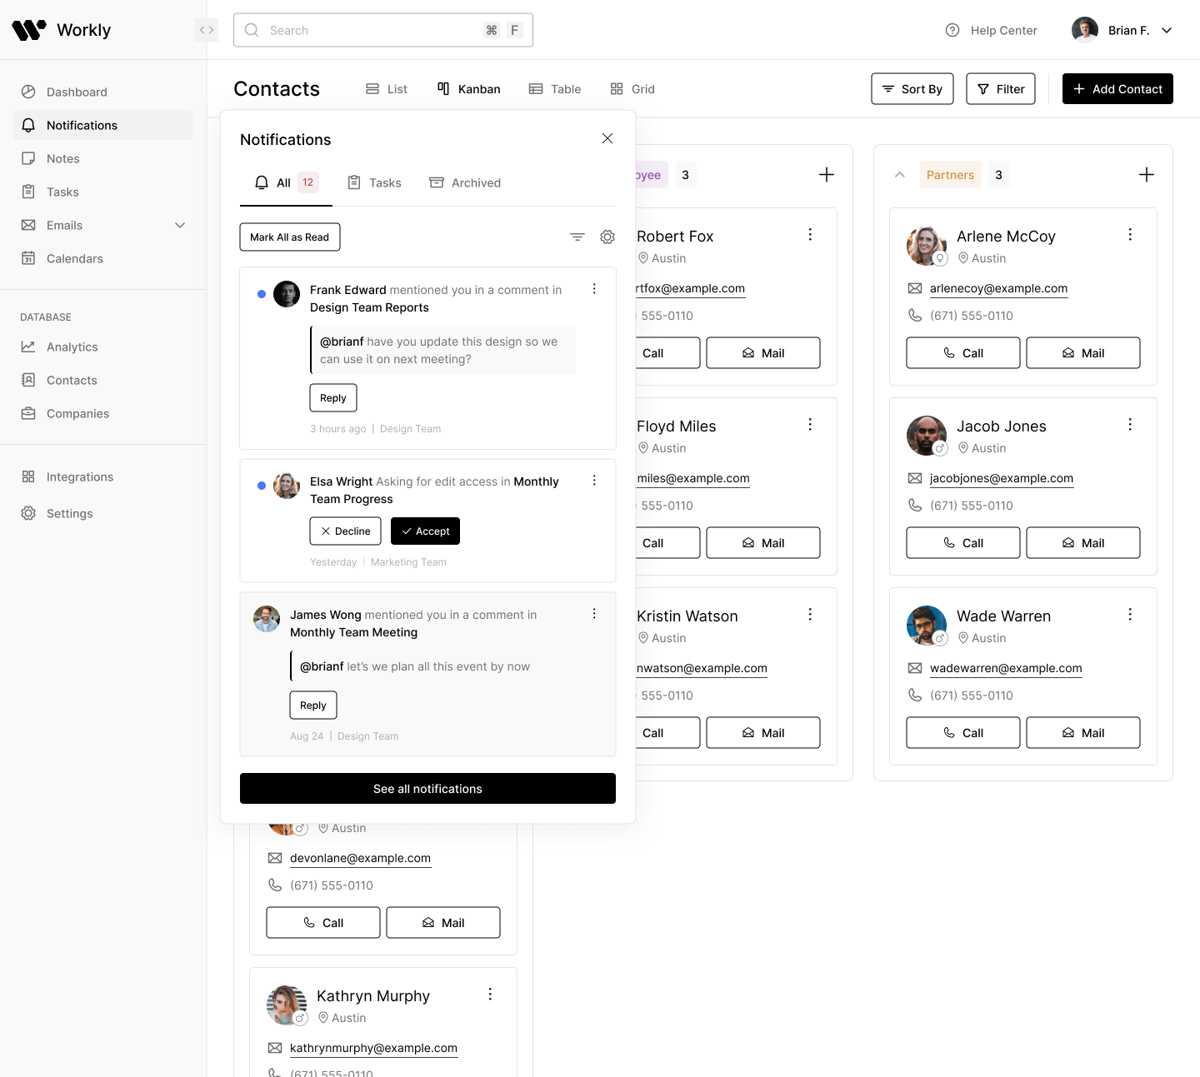Open notification settings gear icon
This screenshot has width=1200, height=1077.
coord(607,237)
